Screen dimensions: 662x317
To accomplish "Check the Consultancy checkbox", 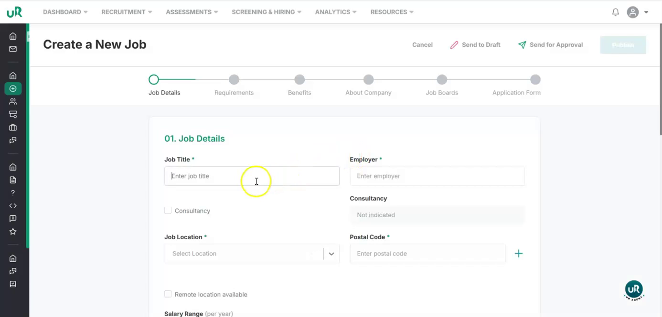I will point(168,211).
